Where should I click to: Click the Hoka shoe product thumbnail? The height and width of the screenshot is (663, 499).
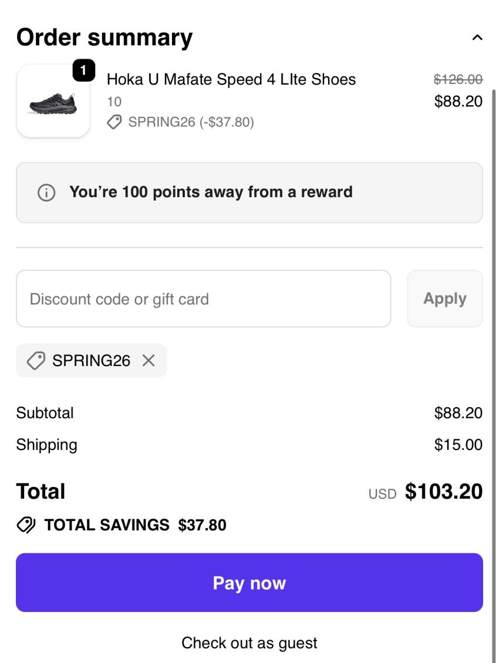(53, 101)
